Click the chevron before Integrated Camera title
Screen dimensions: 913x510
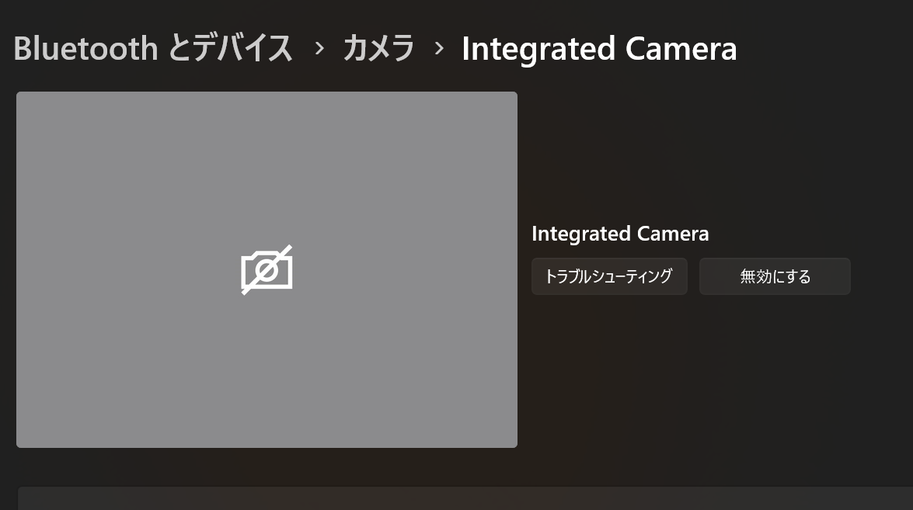pyautogui.click(x=439, y=48)
